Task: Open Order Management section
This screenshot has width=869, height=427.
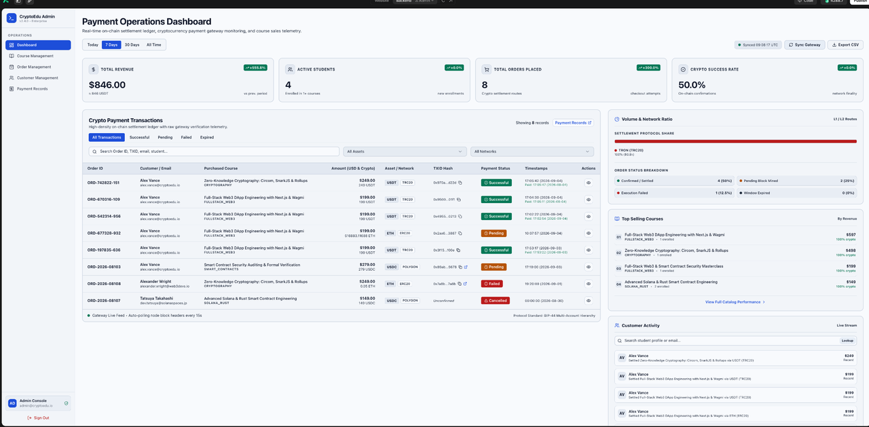Action: [x=38, y=67]
